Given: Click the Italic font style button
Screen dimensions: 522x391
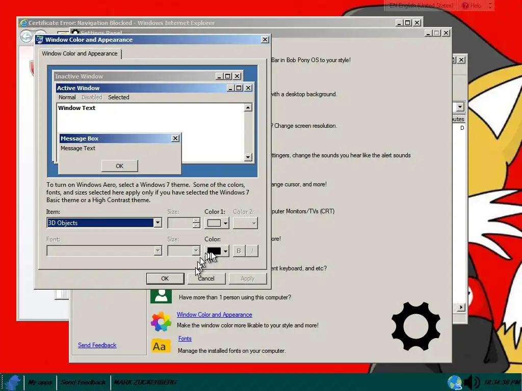Looking at the screenshot, I should tap(252, 251).
